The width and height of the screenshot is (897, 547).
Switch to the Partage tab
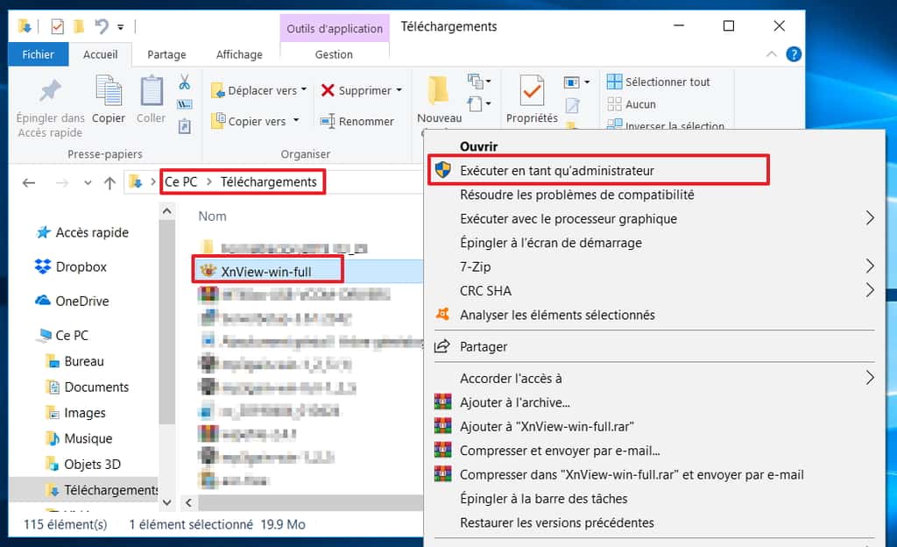pos(166,54)
